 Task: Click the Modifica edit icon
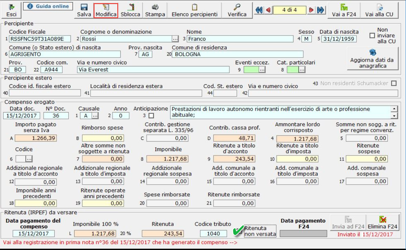click(x=106, y=7)
